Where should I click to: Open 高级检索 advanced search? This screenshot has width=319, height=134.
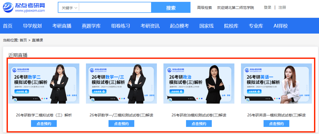[204, 8]
